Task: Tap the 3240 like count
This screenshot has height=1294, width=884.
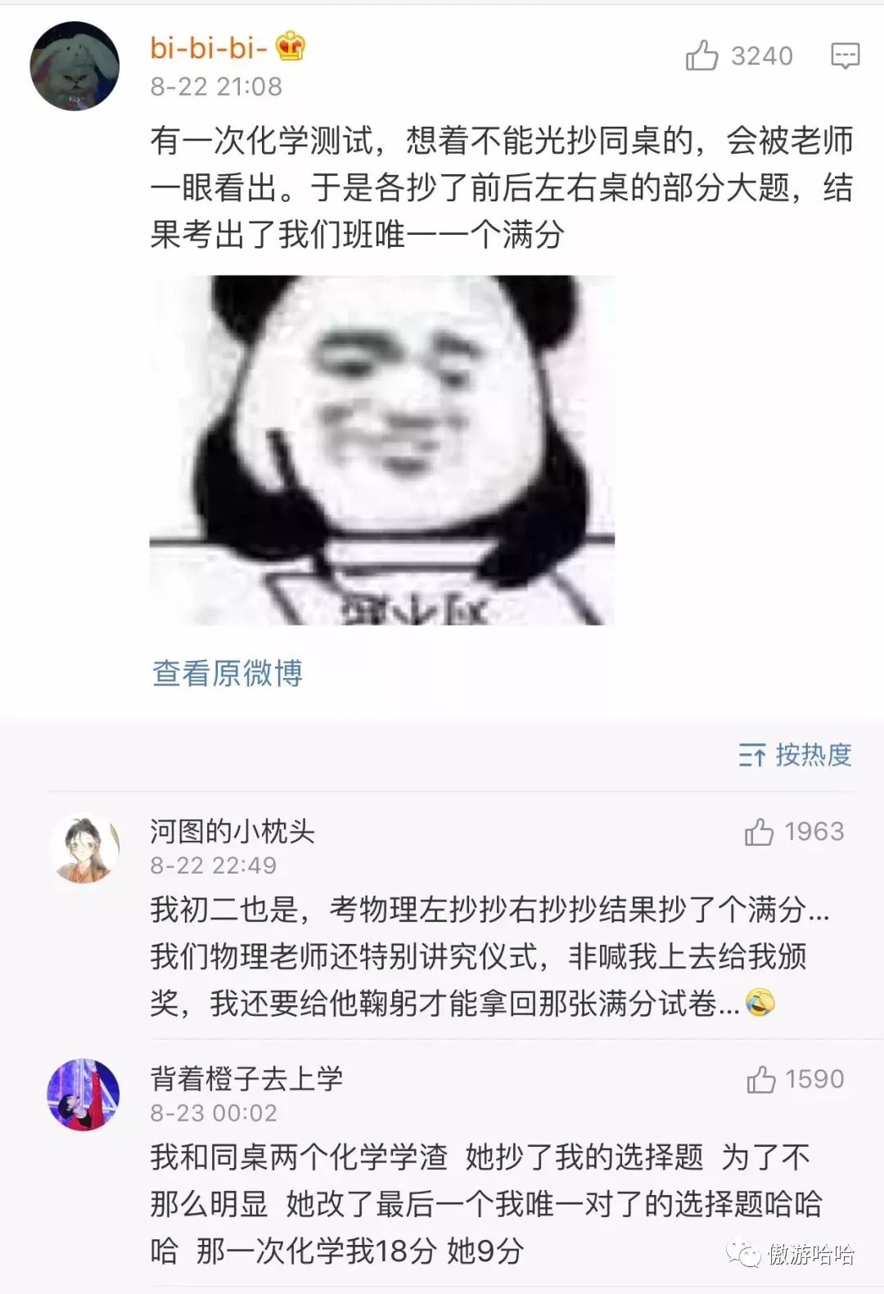Action: coord(762,56)
